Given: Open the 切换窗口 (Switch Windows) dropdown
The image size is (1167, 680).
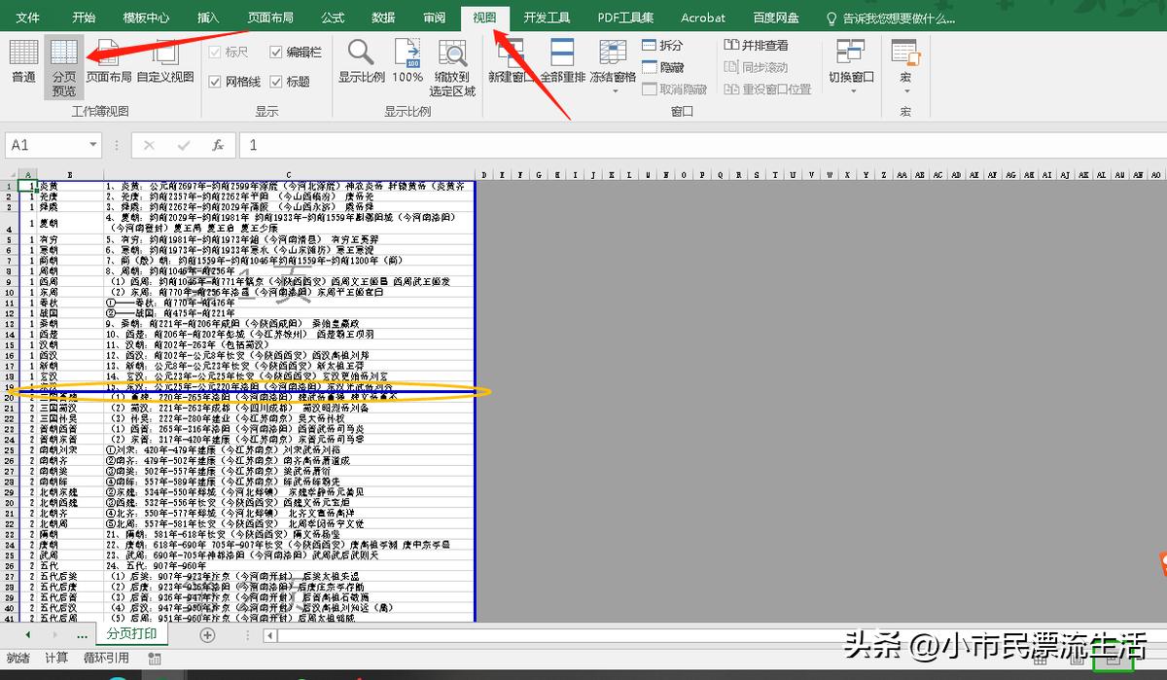Looking at the screenshot, I should [x=850, y=60].
